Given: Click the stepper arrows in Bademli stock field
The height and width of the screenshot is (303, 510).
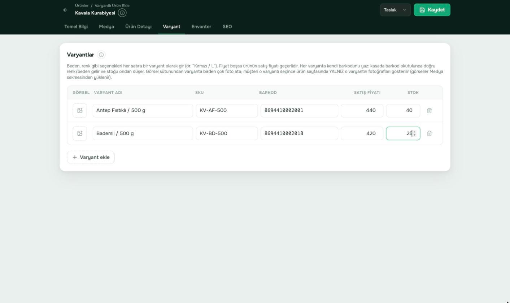Looking at the screenshot, I should pyautogui.click(x=414, y=133).
